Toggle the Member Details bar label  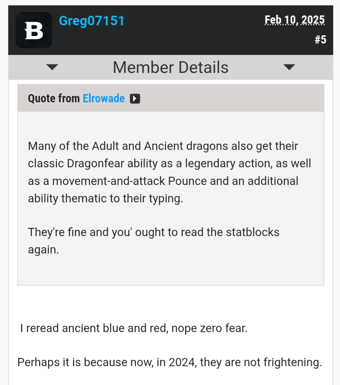click(x=171, y=67)
